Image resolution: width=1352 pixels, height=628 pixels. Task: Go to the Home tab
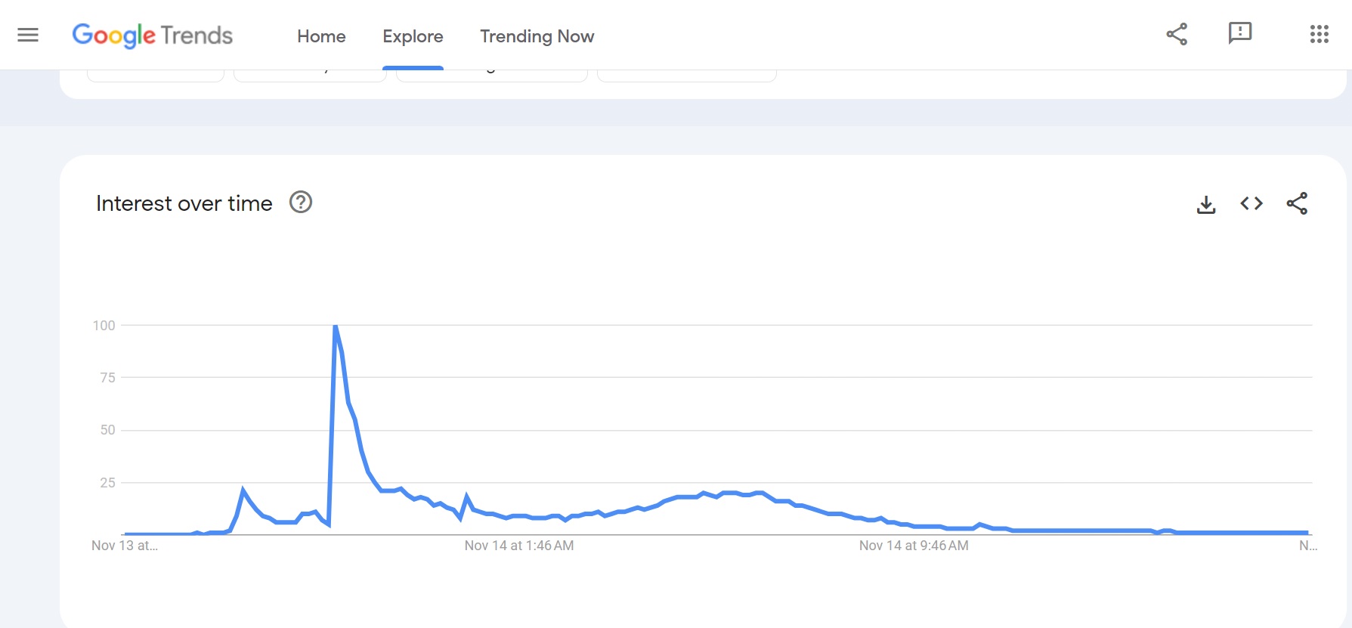321,36
